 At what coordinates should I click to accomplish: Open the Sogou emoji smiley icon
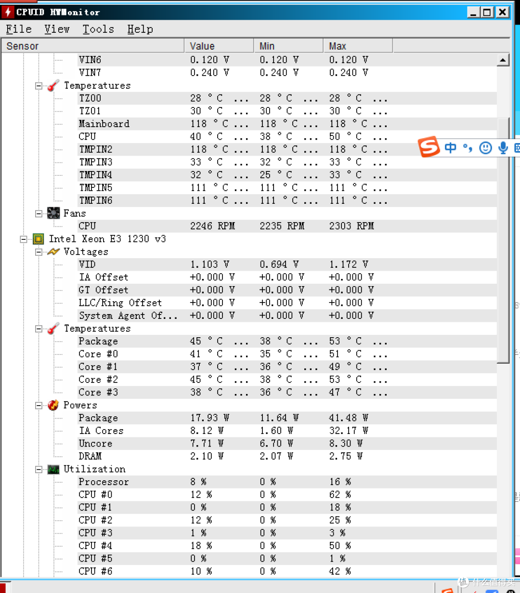coord(485,147)
